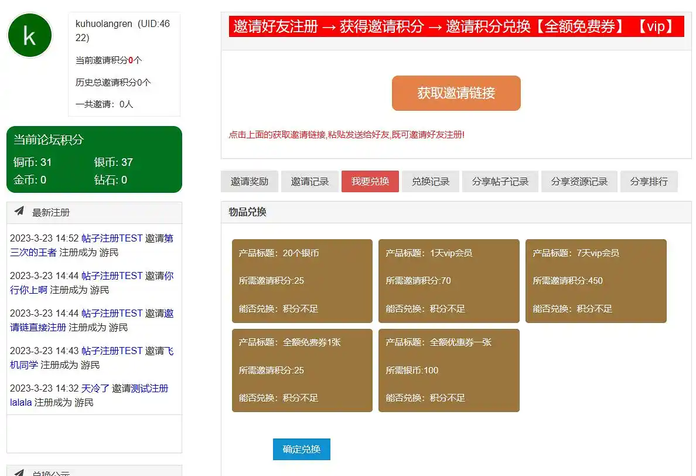Choose the 全额优惠券一张 product card
Image resolution: width=696 pixels, height=476 pixels.
(x=448, y=370)
